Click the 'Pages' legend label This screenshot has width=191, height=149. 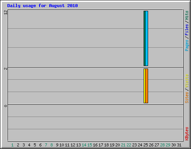187,45
